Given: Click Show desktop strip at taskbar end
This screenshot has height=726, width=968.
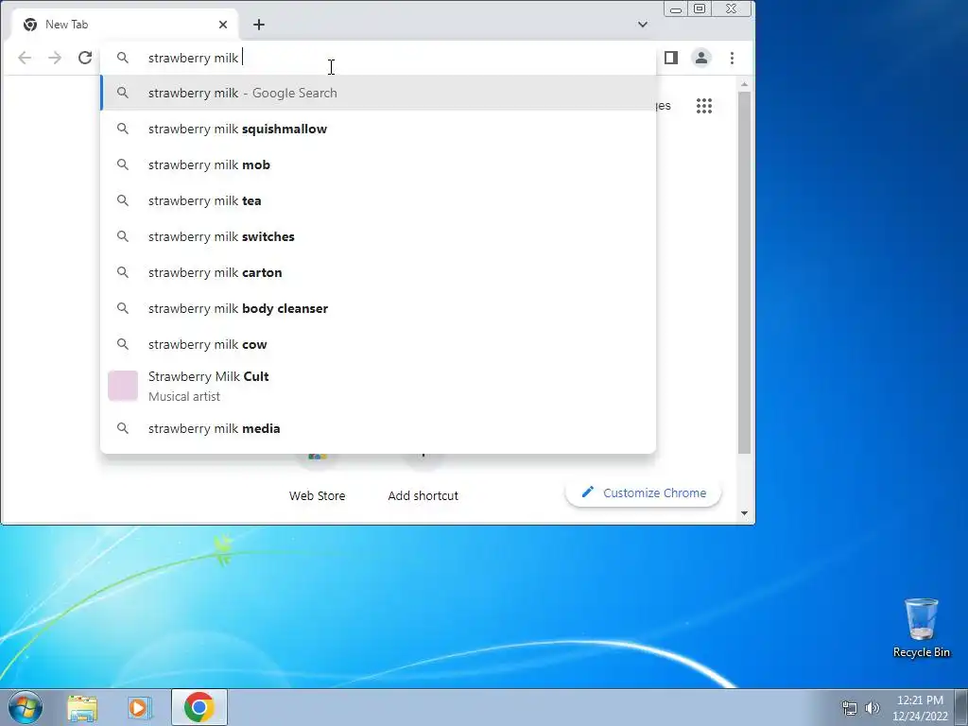Looking at the screenshot, I should 961,707.
